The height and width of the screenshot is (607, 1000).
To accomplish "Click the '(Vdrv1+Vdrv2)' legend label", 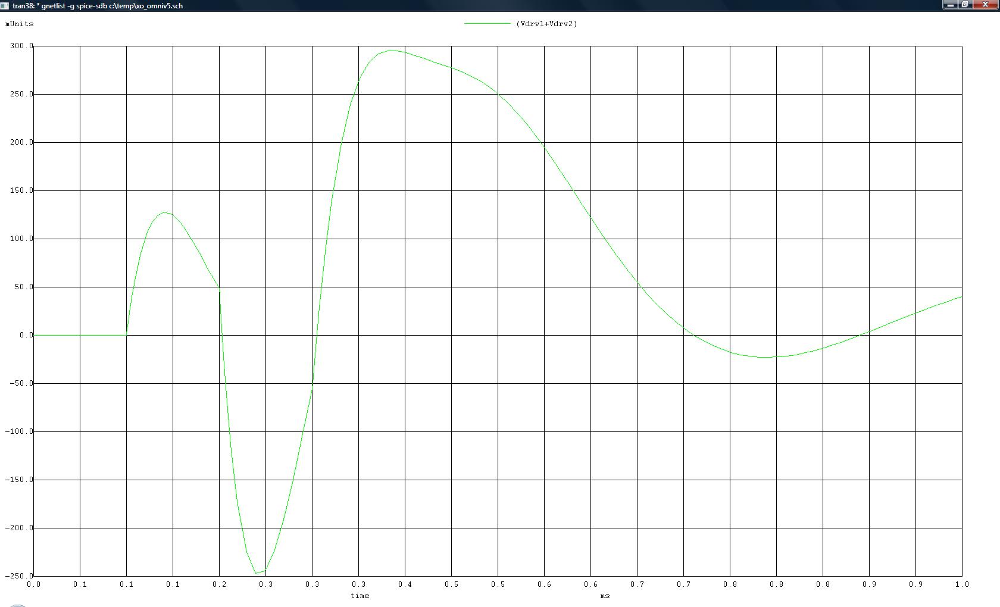I will point(546,24).
